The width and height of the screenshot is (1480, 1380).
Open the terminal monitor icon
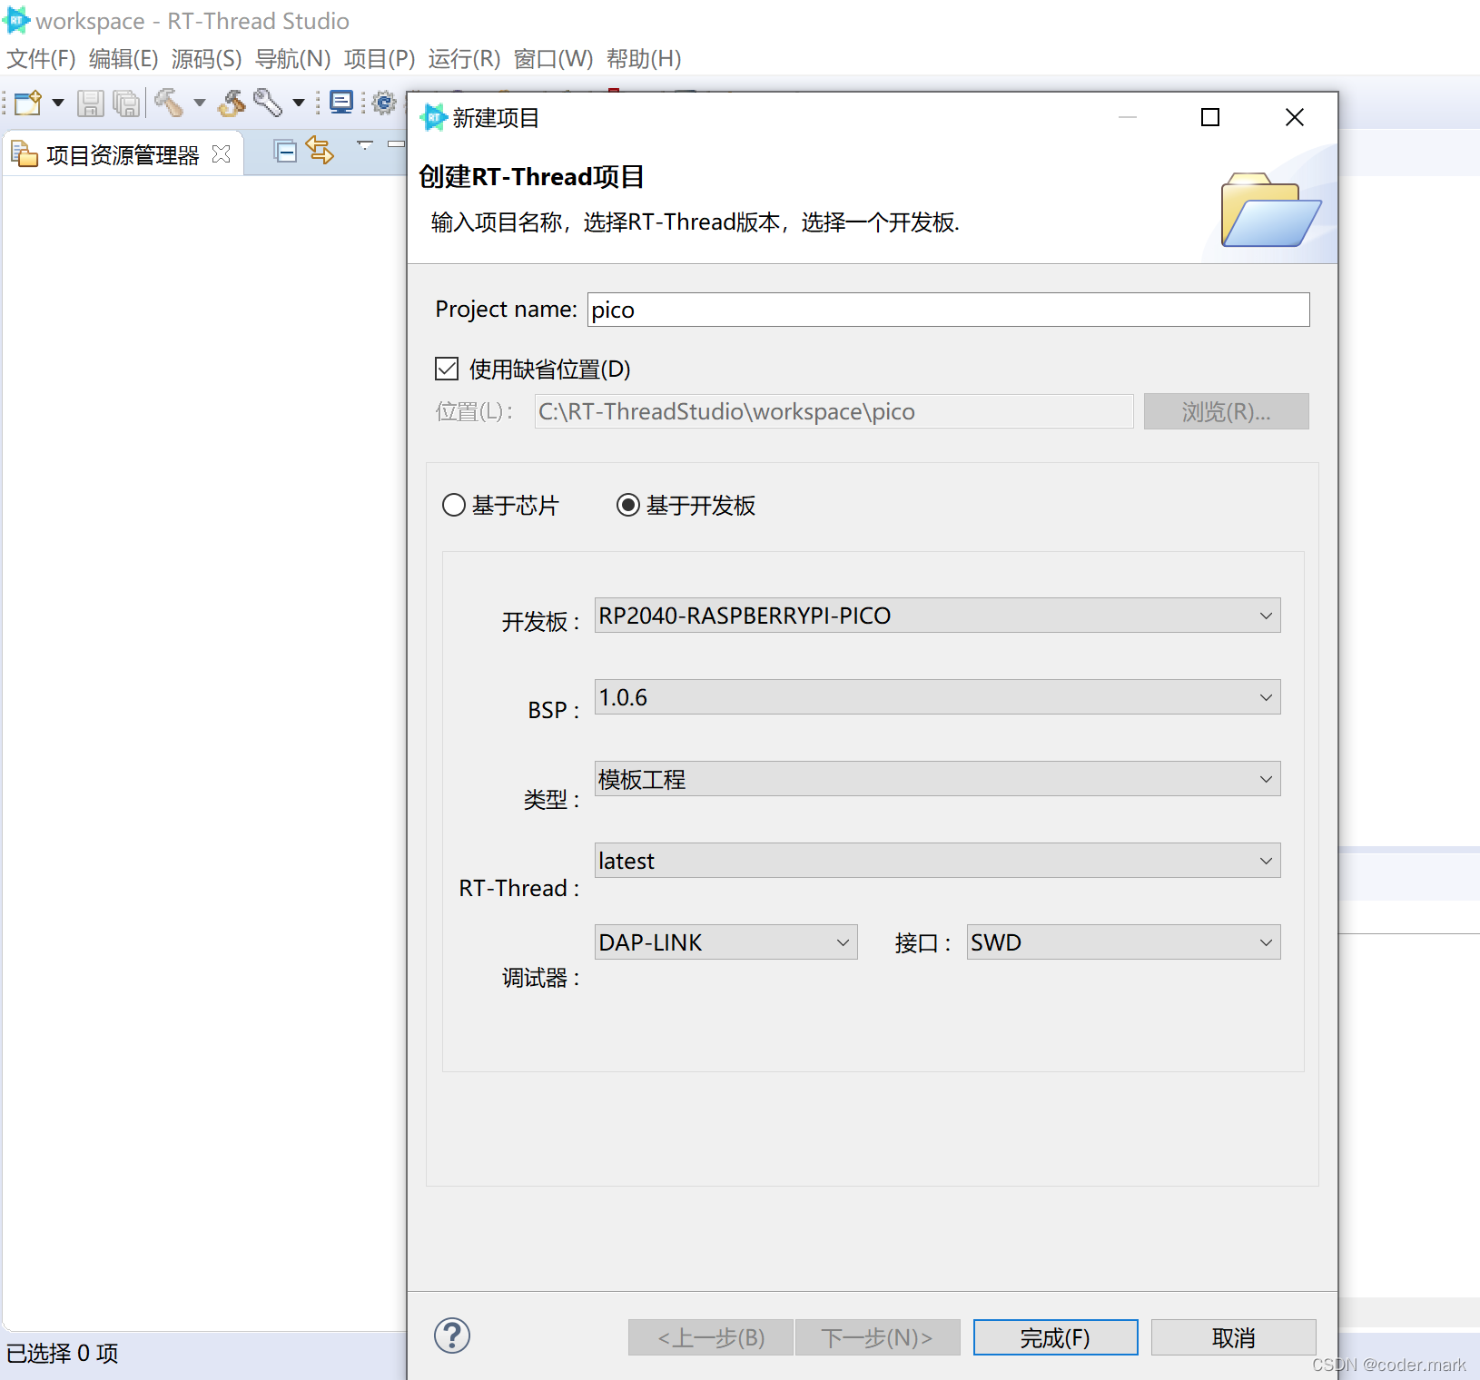341,102
